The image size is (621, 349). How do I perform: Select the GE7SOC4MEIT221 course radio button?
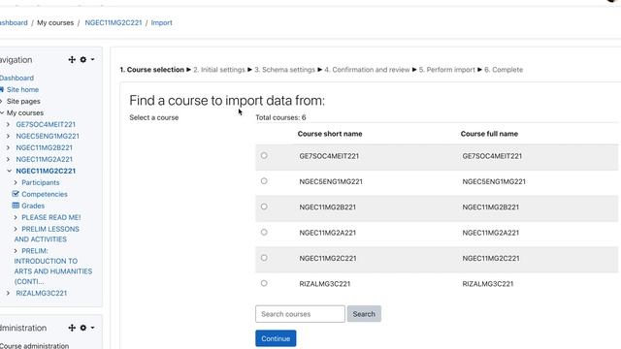coord(264,155)
